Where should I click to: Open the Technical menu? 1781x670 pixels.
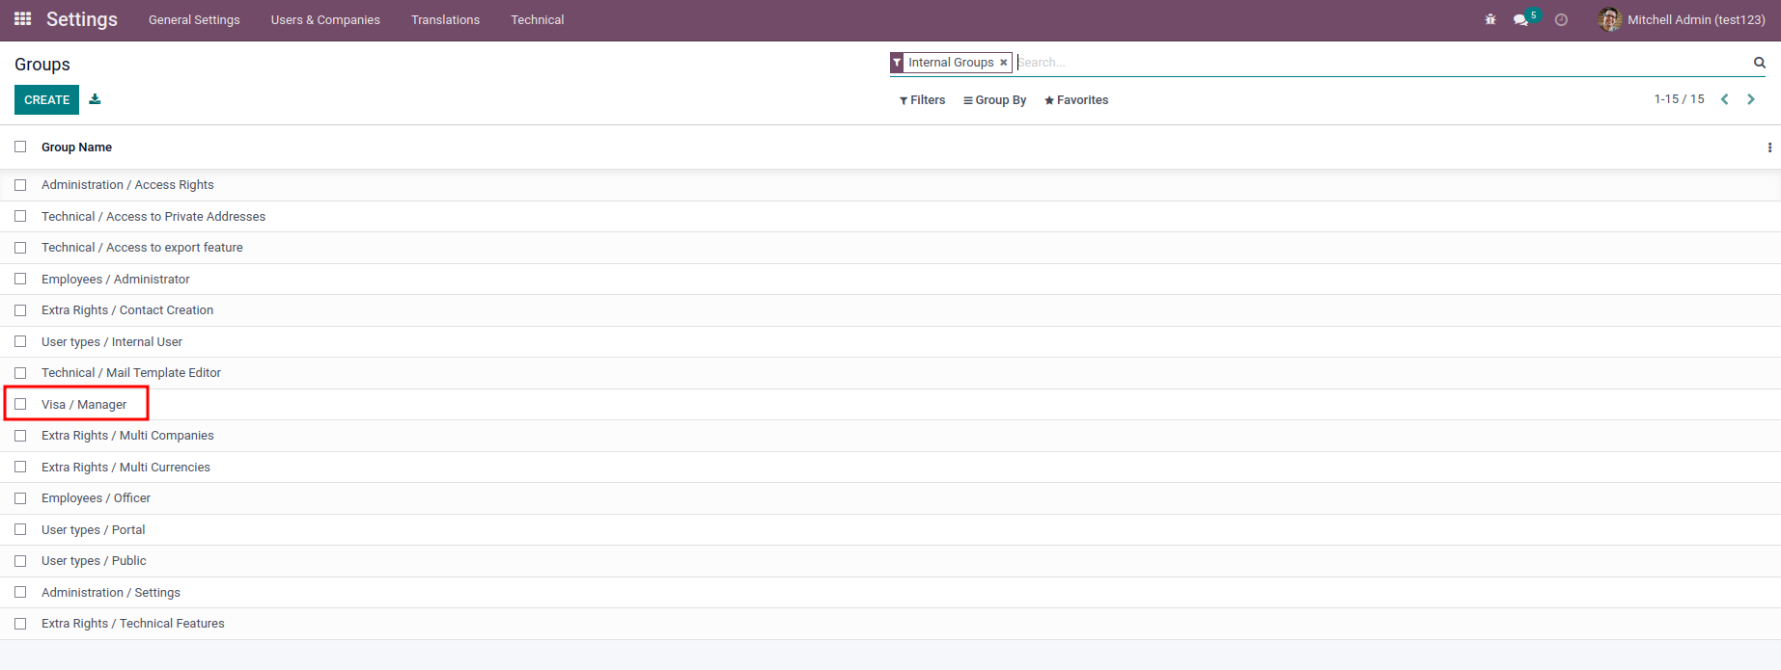coord(538,20)
